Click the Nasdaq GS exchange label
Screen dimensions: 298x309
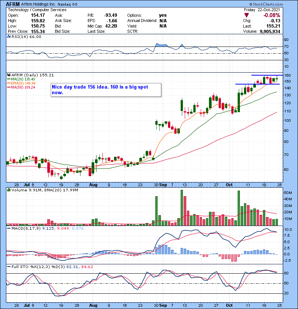[68, 4]
